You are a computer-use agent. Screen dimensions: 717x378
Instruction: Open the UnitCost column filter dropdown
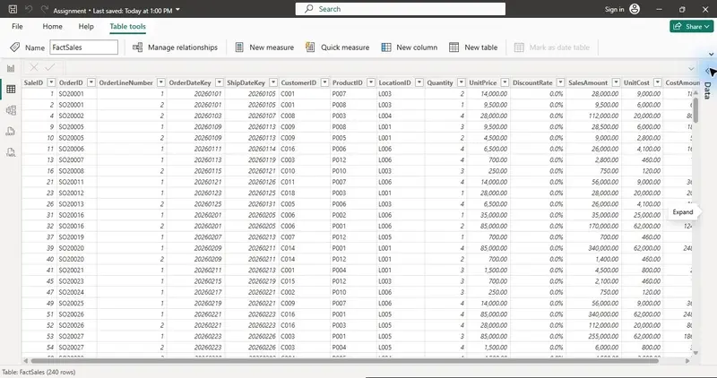[x=658, y=82]
